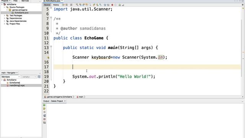Click games.echogame.EchoGame breadcrumb
This screenshot has height=138, width=245.
click(x=60, y=97)
